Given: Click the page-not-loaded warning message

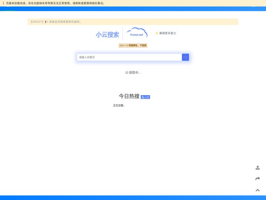Looking at the screenshot, I should pos(55,3).
